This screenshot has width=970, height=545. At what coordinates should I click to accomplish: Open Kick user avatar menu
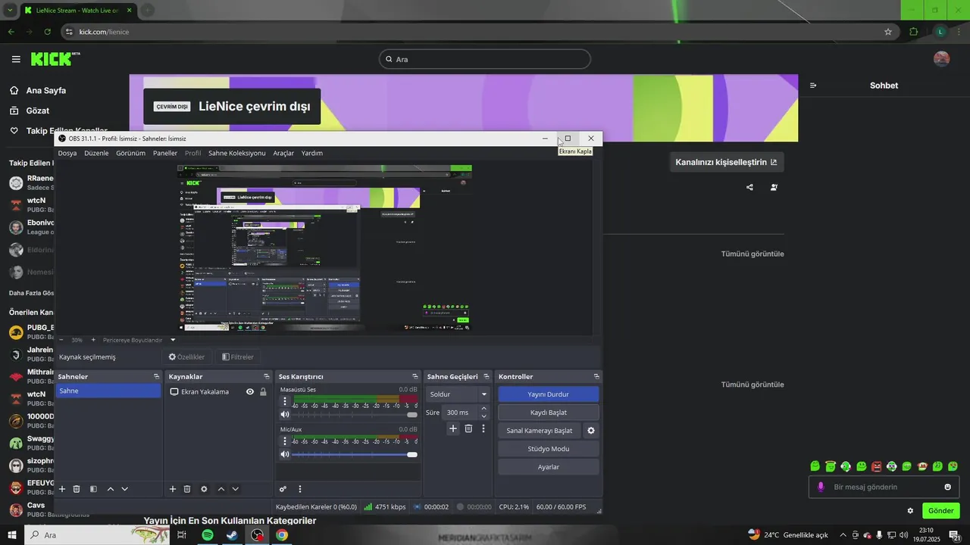pyautogui.click(x=941, y=59)
